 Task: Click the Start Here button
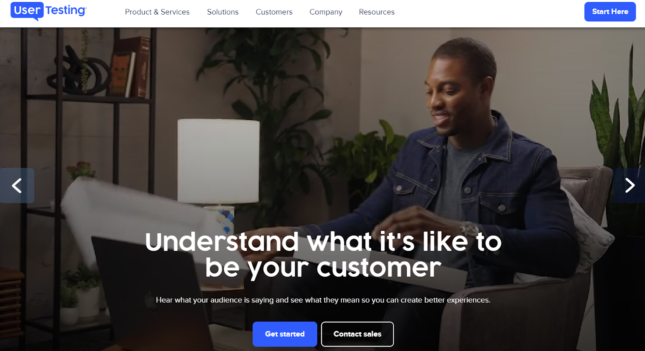point(610,12)
